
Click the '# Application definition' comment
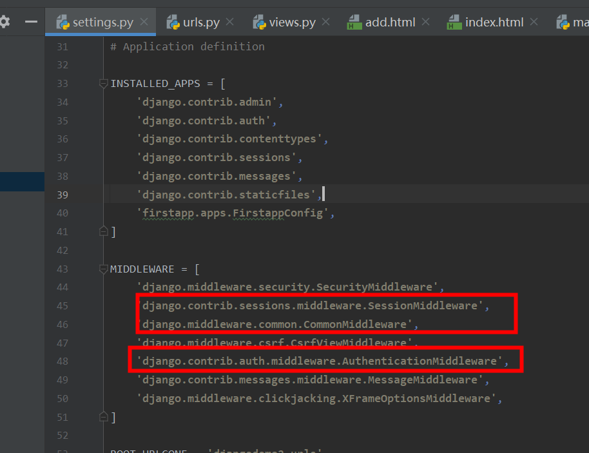tap(188, 46)
